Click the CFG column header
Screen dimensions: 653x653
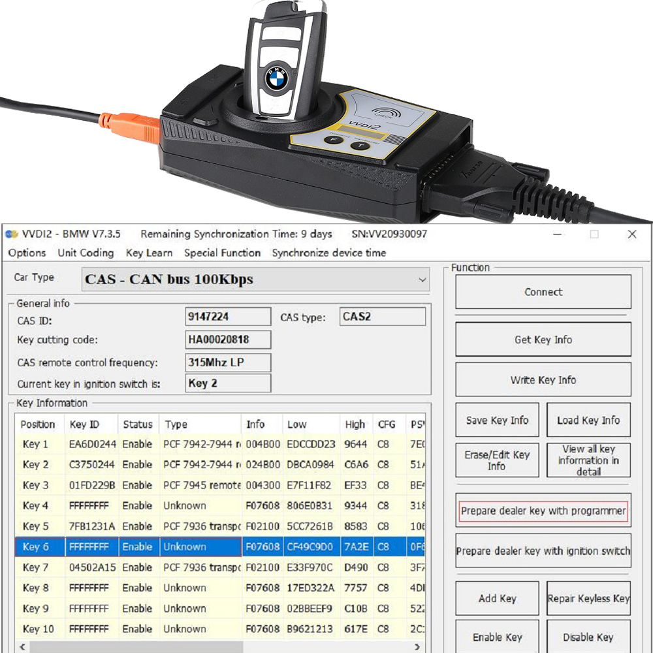click(390, 424)
